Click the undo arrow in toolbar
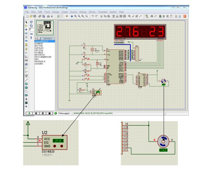The image size is (213, 173). pos(93,16)
